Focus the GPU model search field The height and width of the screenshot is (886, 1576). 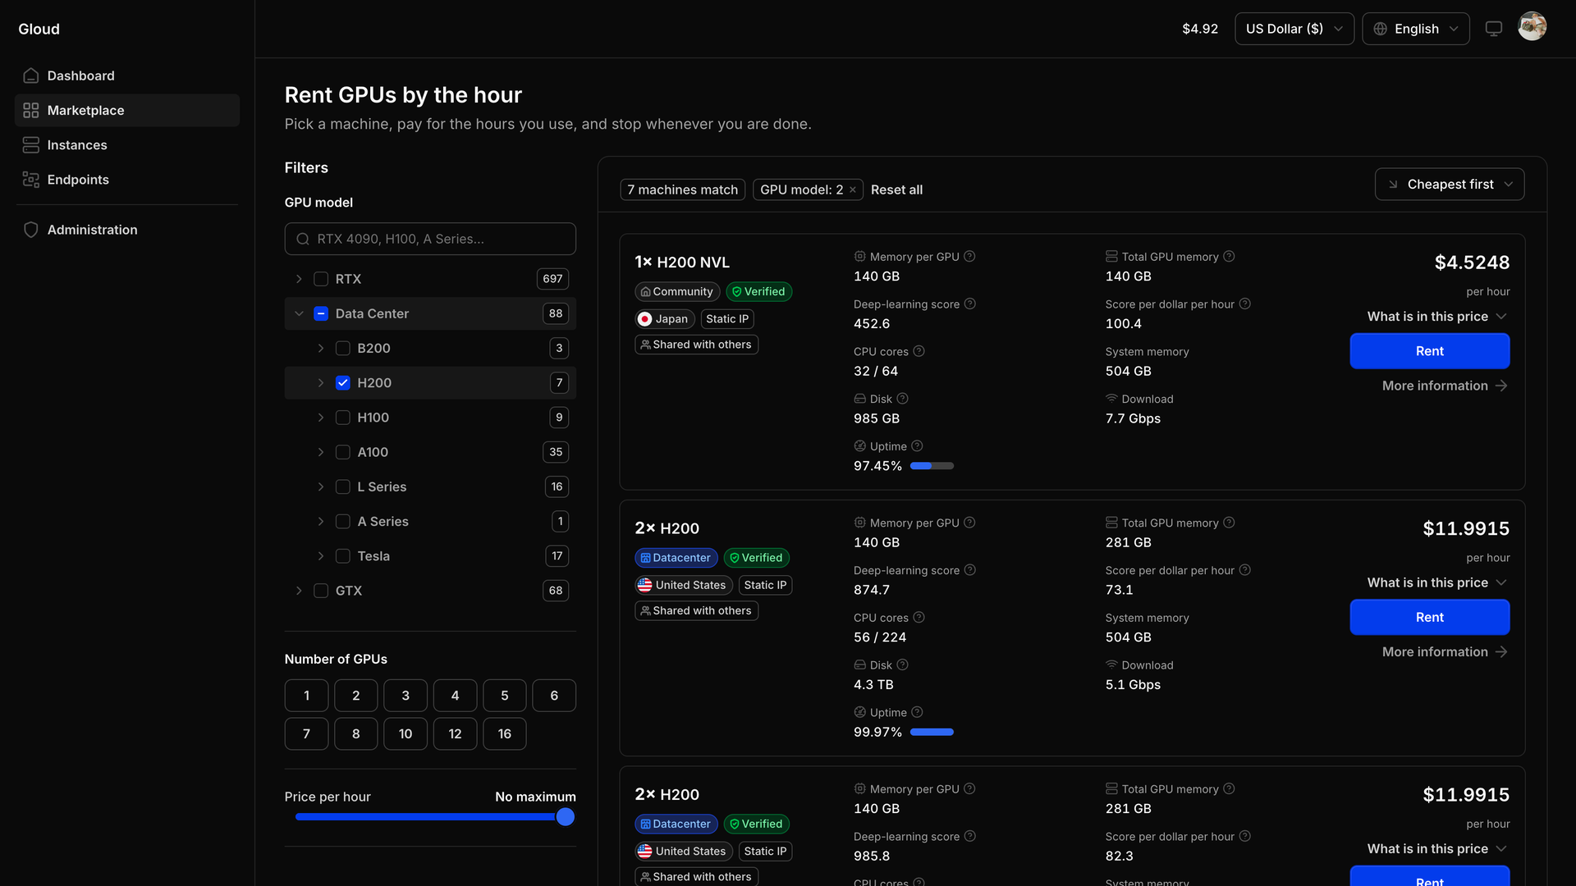tap(430, 239)
